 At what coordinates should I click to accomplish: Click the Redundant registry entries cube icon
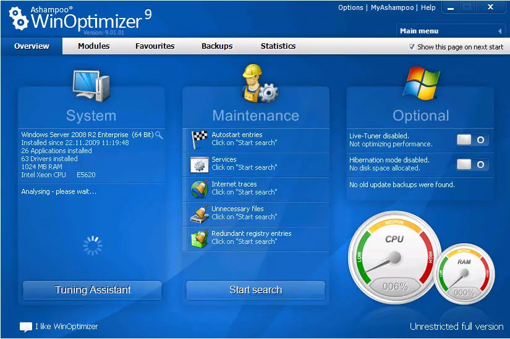click(199, 238)
